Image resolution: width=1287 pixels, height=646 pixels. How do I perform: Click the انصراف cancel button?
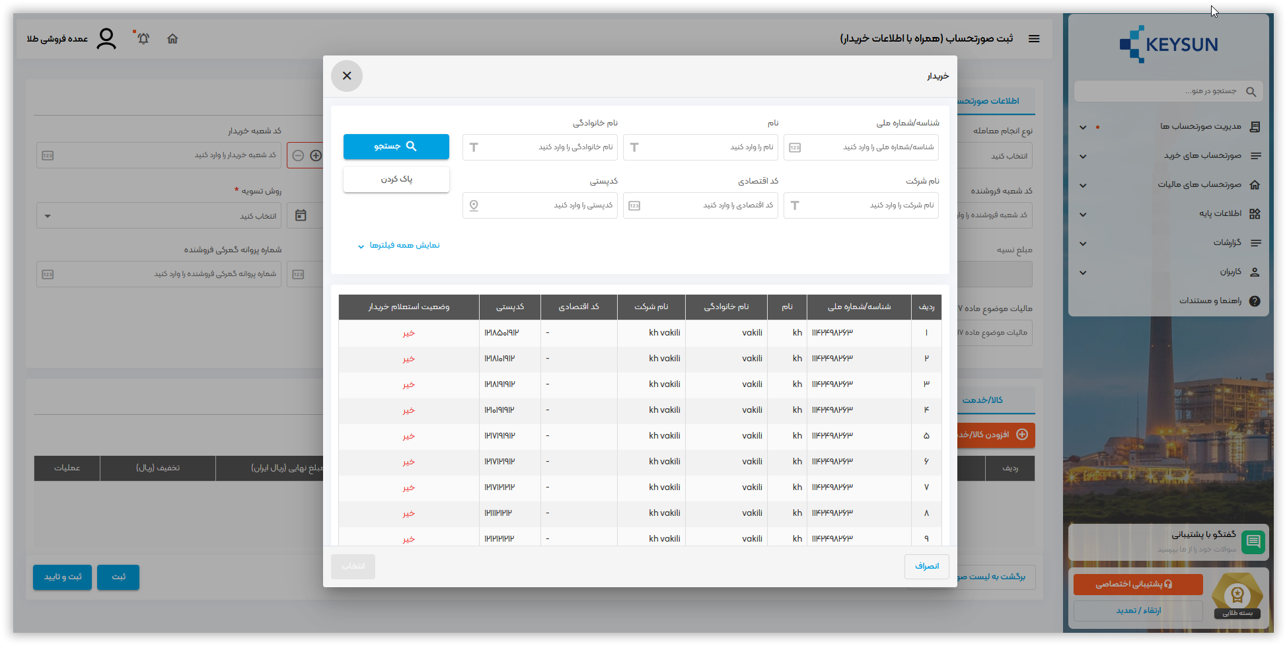[927, 567]
